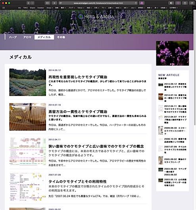Open the bookmarks grid icon in favorites bar
The image size is (196, 210).
tap(4, 8)
